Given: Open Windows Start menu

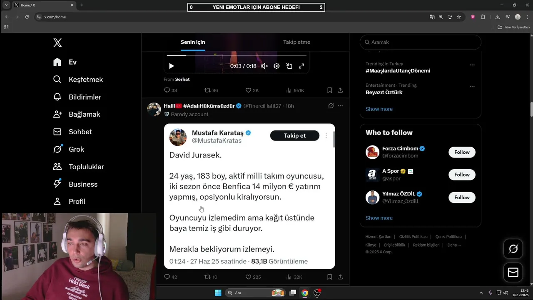Looking at the screenshot, I should pyautogui.click(x=218, y=293).
